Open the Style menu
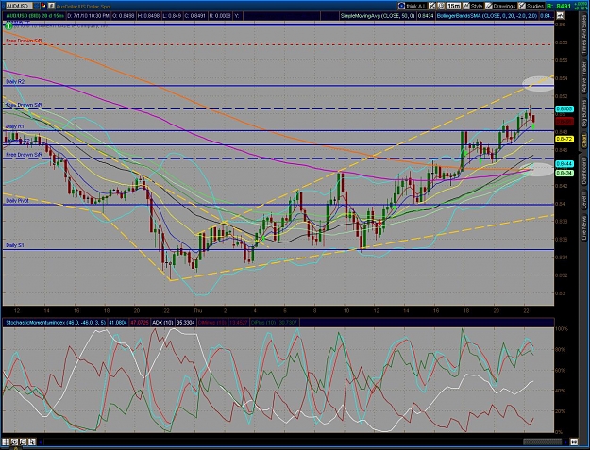This screenshot has height=450, width=590. click(473, 6)
